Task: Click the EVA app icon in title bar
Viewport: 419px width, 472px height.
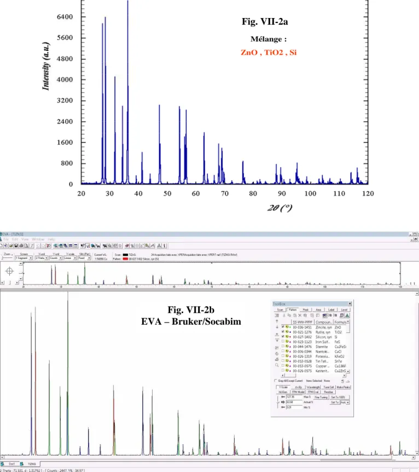Action: point(1,234)
